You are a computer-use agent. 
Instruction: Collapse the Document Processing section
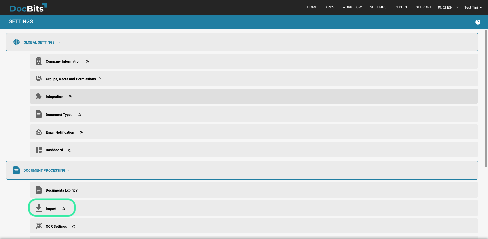click(x=69, y=170)
